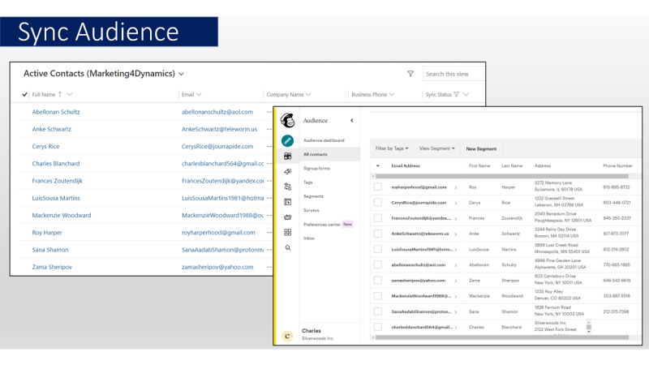Click the New Segment button
Image resolution: width=649 pixels, height=365 pixels.
(x=482, y=148)
